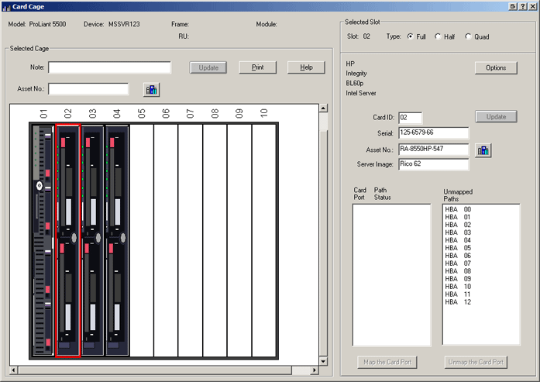Viewport: 540px width, 382px height.
Task: Select the blade server in slot 01
Action: tap(43, 240)
